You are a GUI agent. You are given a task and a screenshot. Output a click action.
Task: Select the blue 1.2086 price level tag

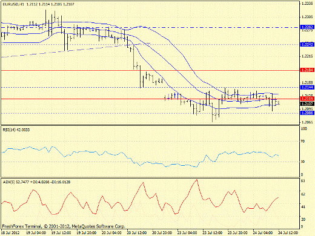[x=307, y=113]
